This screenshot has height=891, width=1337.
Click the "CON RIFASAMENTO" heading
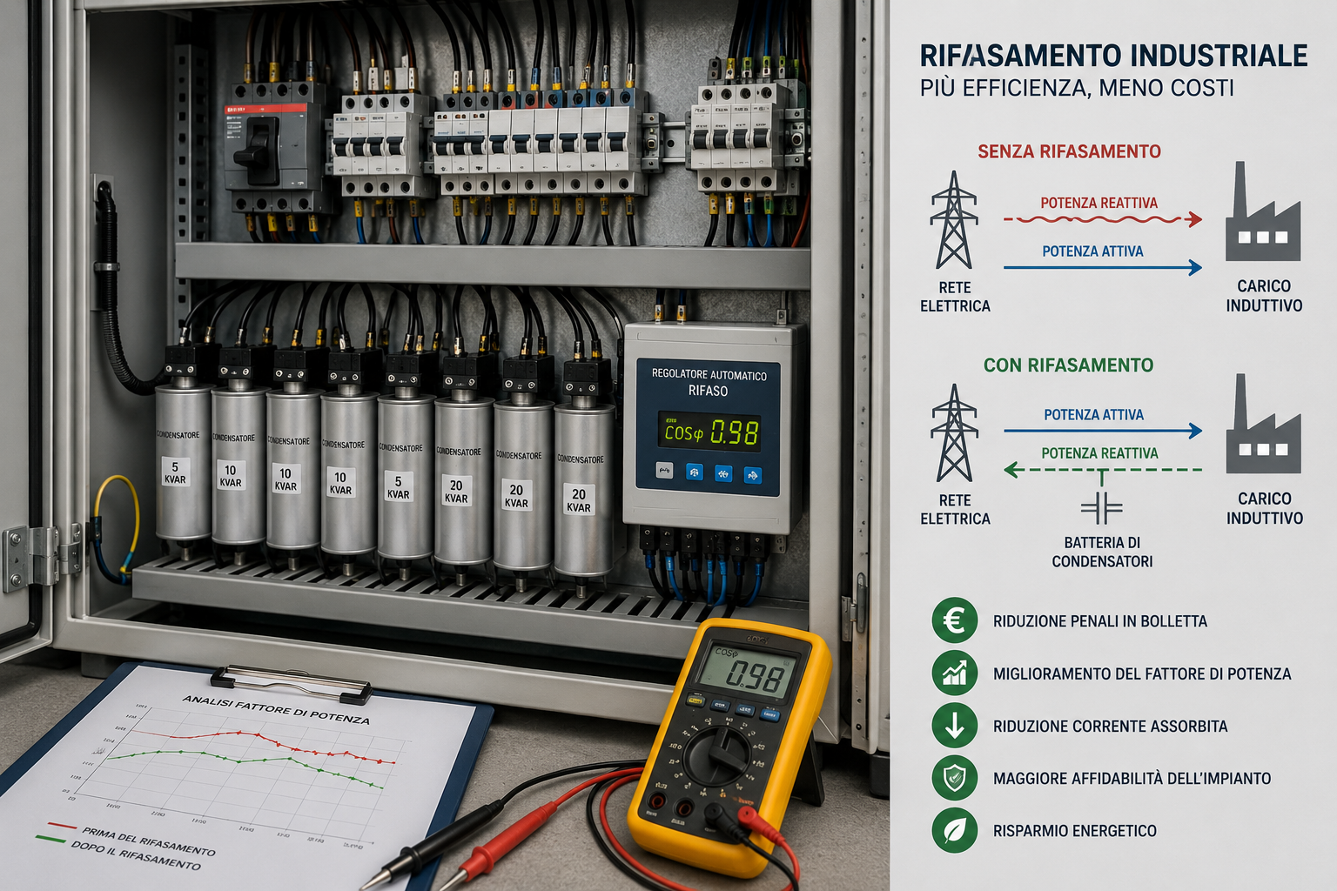[1068, 365]
